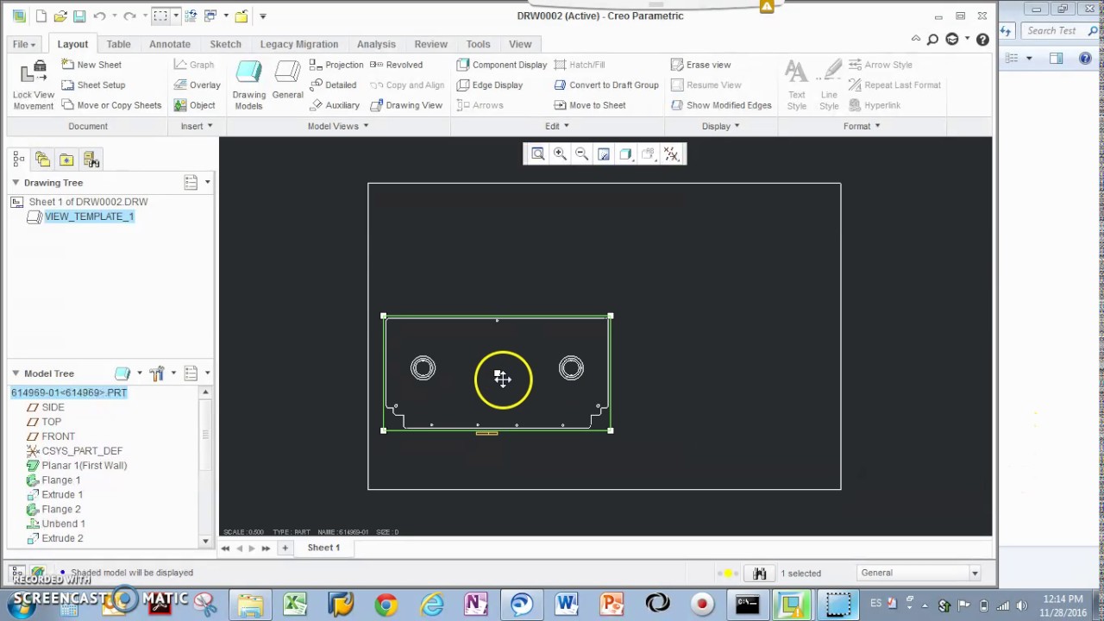Open Sheet Setup
This screenshot has height=621, width=1104.
click(x=93, y=85)
